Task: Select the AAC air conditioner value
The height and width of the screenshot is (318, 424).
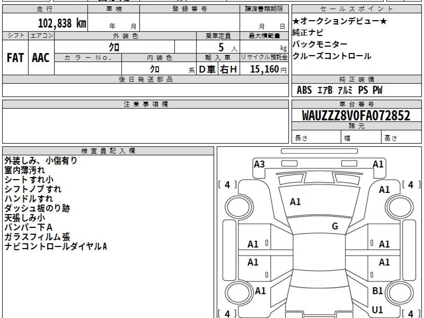Action: (41, 58)
